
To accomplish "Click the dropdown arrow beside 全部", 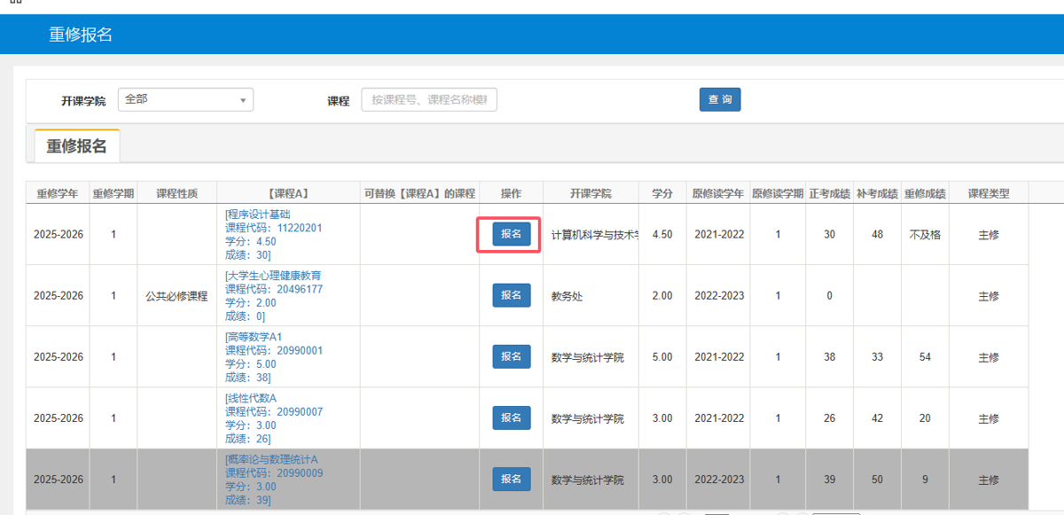I will click(x=243, y=100).
